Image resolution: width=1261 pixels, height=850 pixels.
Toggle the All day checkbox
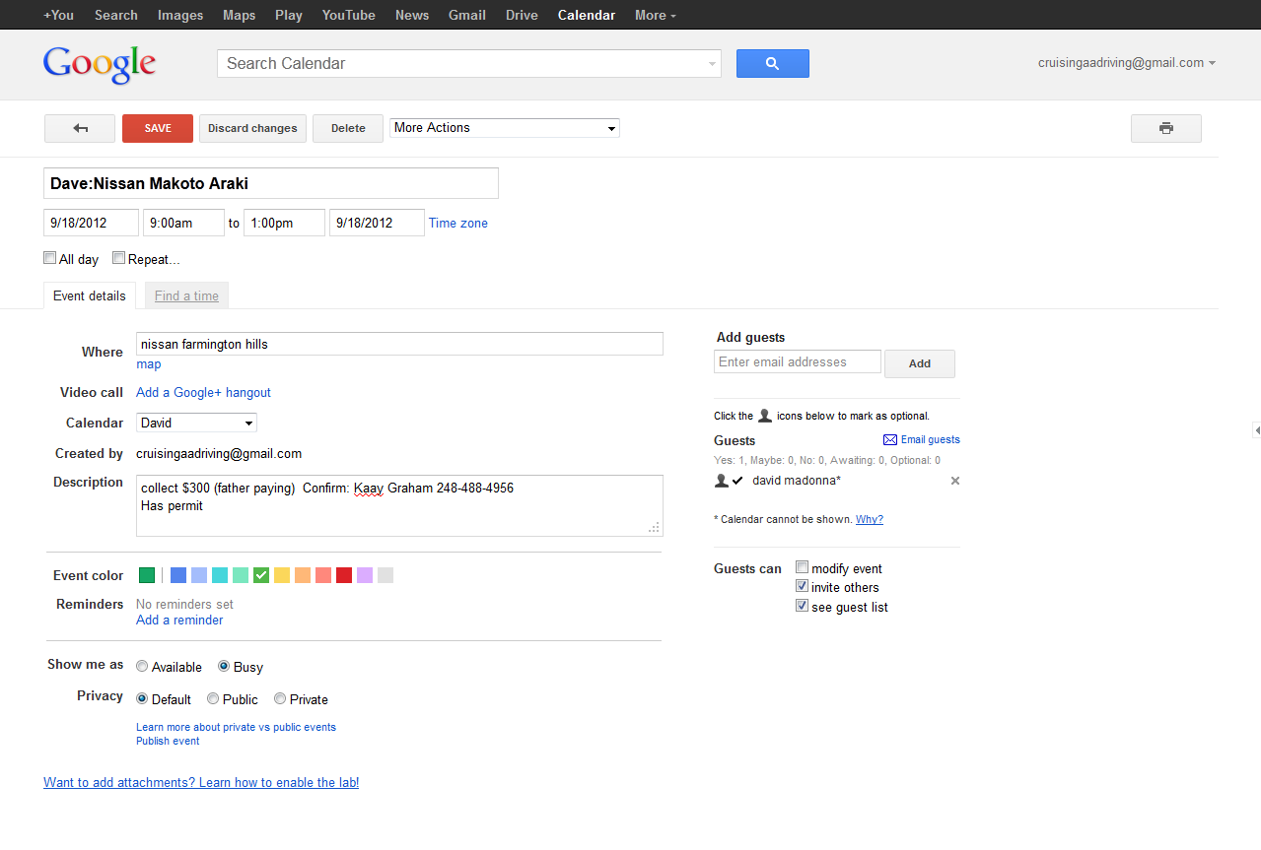(50, 258)
